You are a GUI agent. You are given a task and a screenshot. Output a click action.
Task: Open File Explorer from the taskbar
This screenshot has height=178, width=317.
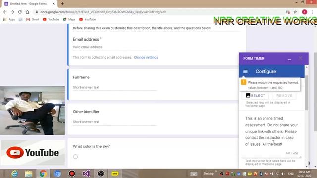29,174
